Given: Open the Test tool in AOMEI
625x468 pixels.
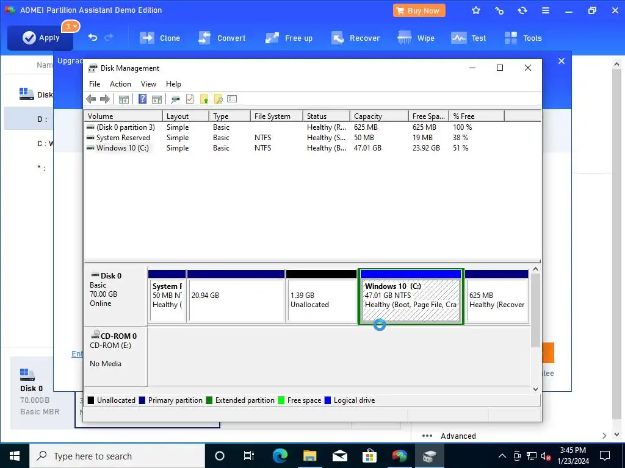Looking at the screenshot, I should 468,38.
